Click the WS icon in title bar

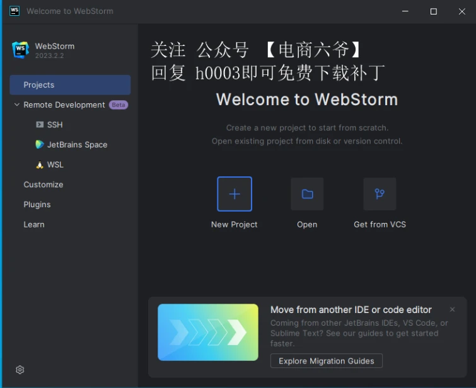point(15,11)
